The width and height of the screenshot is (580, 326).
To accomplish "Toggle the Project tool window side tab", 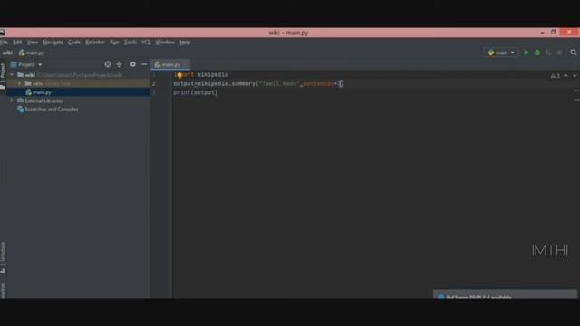I will coord(3,76).
